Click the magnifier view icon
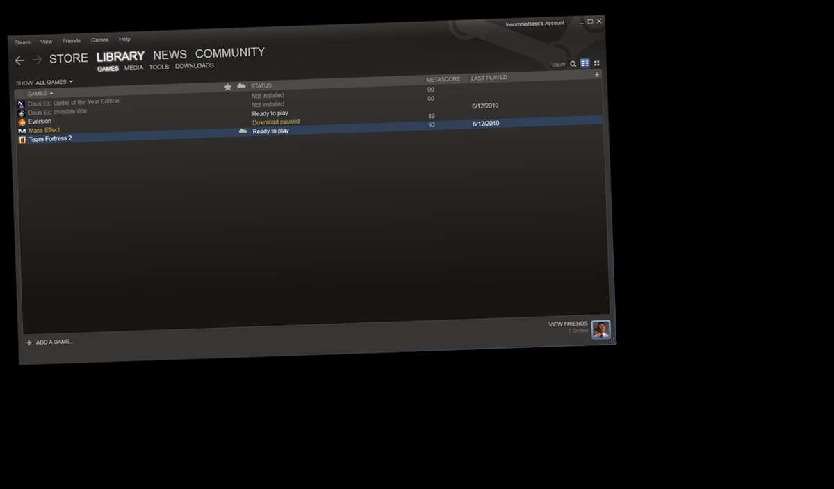834x489 pixels. pyautogui.click(x=573, y=64)
